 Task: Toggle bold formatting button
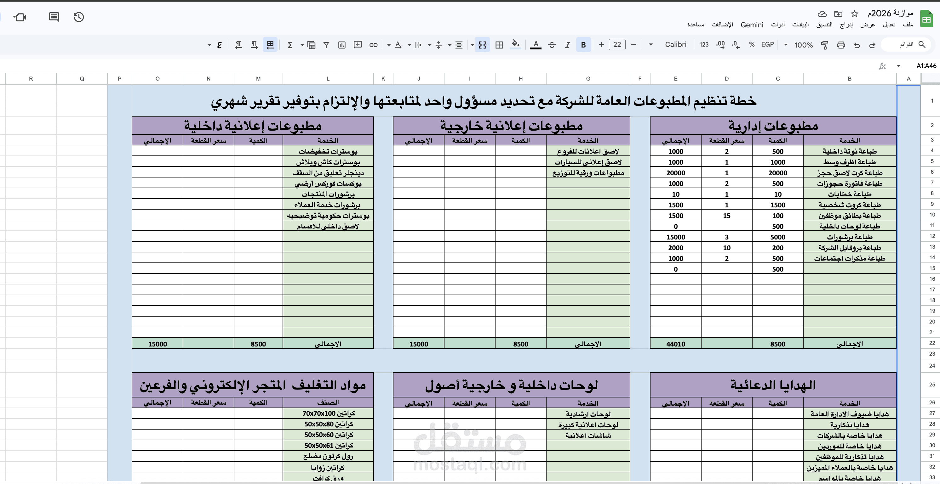click(x=583, y=45)
